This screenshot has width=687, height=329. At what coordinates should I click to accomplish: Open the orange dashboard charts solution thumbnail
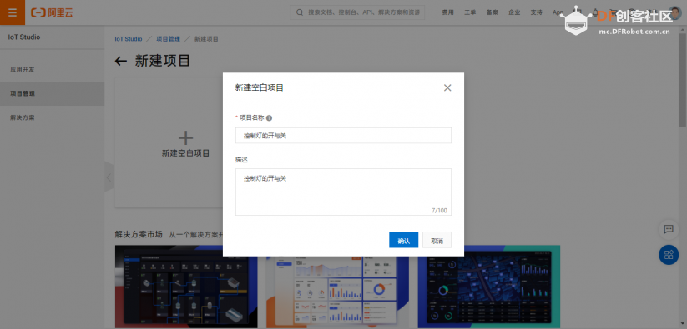coord(337,292)
